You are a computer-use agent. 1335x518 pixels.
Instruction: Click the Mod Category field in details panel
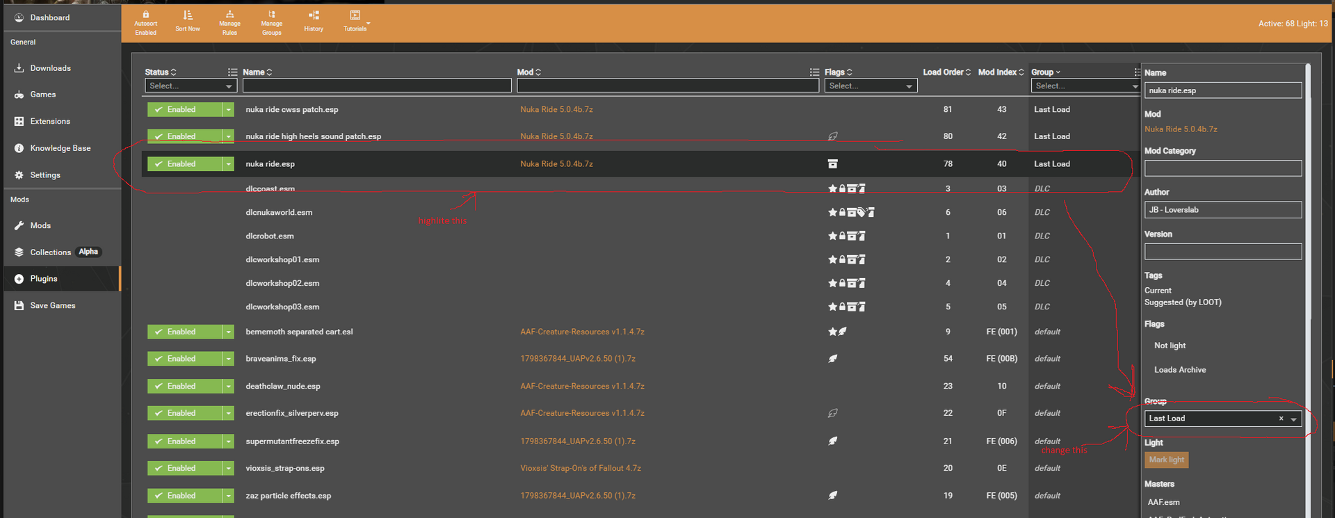[1222, 168]
